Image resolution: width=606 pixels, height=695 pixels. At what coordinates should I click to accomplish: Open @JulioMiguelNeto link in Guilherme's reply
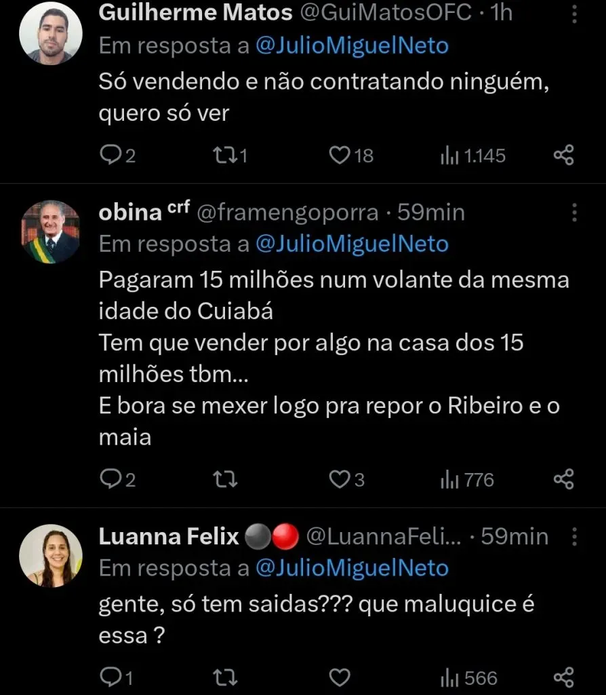(x=352, y=46)
